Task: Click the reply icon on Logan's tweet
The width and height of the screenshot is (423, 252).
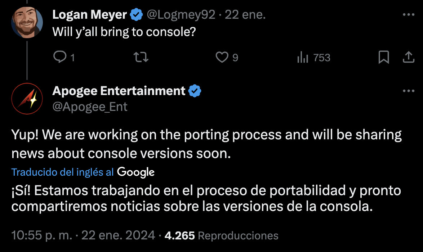Action: point(60,57)
